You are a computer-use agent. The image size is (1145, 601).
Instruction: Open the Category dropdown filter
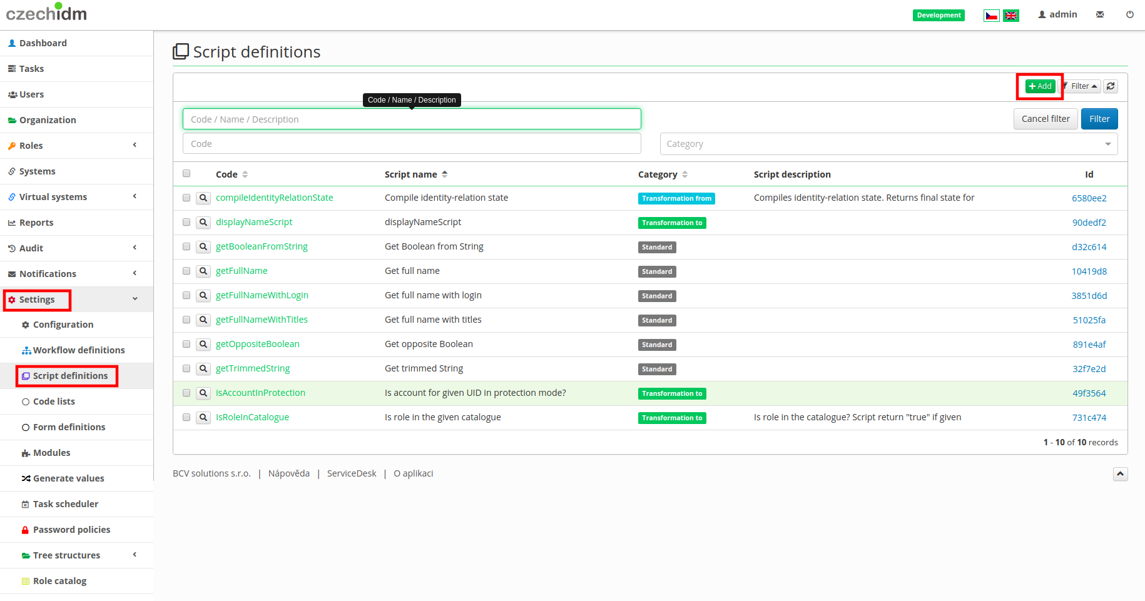coord(888,144)
